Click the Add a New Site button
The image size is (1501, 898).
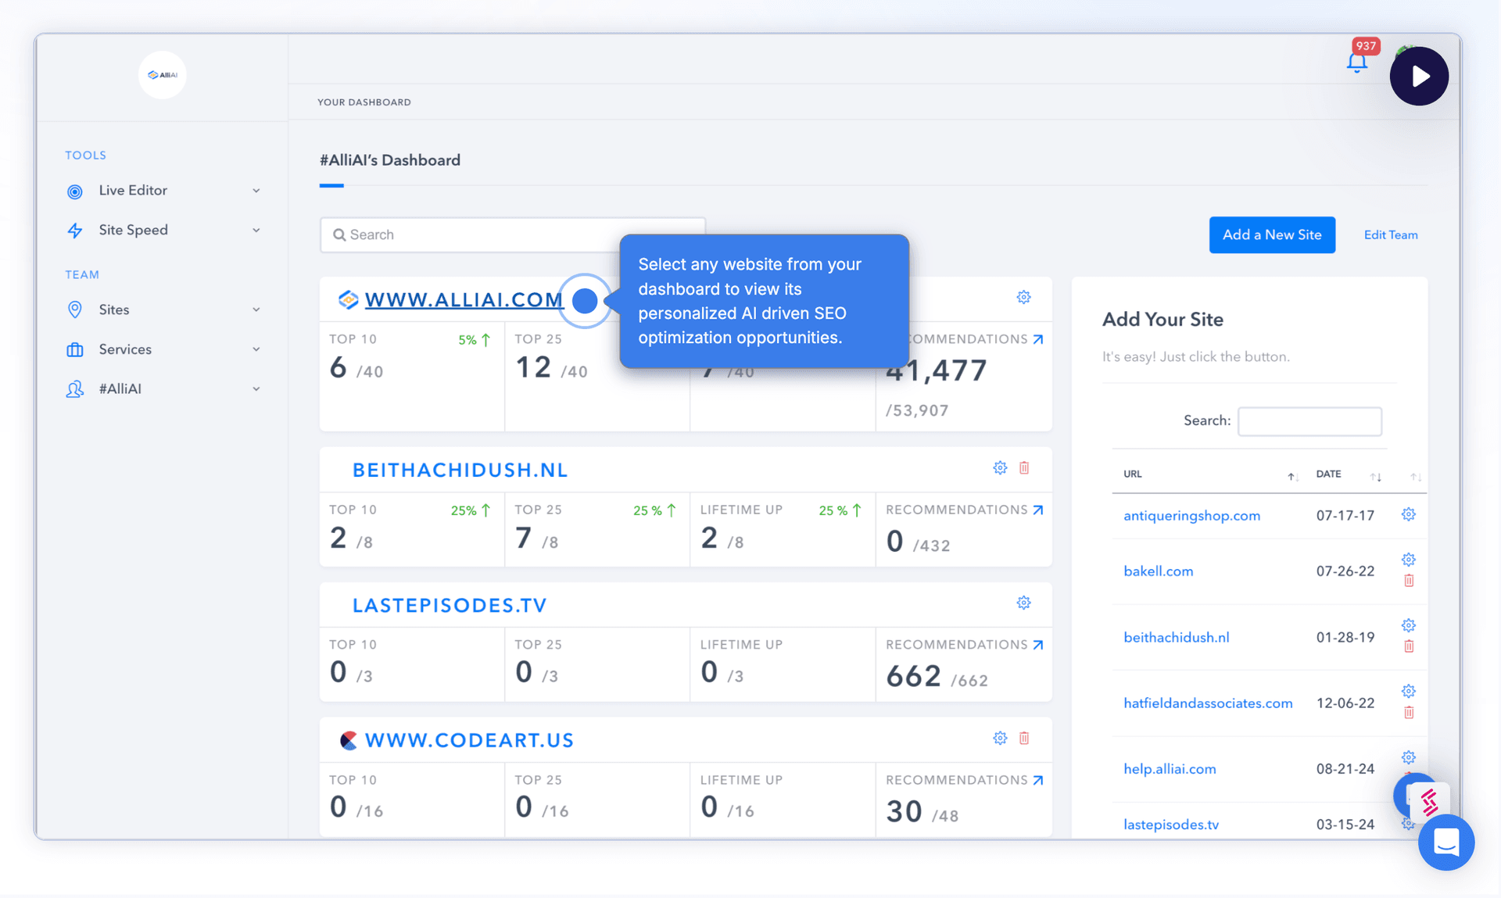point(1272,234)
